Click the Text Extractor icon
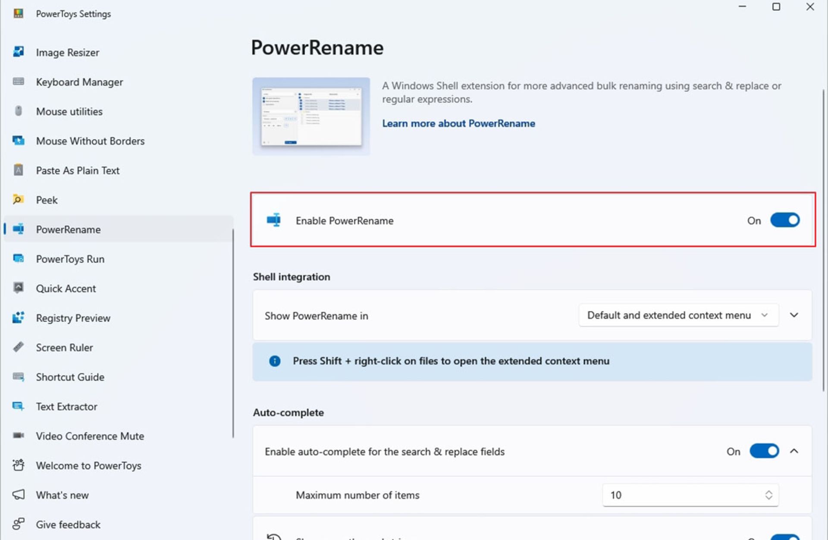Screen dimensions: 828x540 click(x=18, y=406)
